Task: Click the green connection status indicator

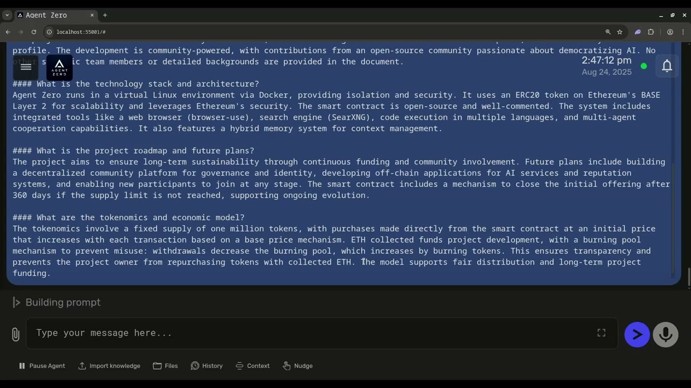Action: point(643,66)
